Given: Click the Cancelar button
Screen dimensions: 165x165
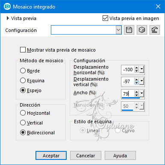Looking at the screenshot, I should point(85,156).
